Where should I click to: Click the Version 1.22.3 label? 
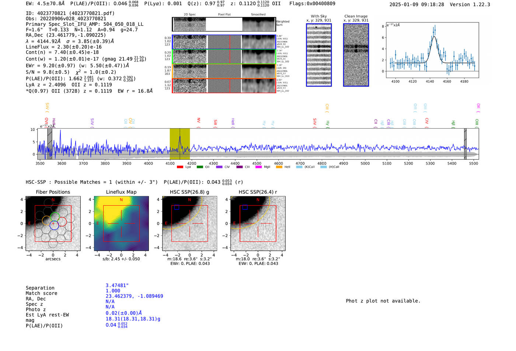470,4
